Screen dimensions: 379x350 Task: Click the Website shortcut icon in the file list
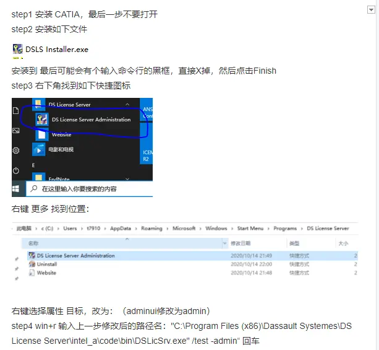click(32, 273)
